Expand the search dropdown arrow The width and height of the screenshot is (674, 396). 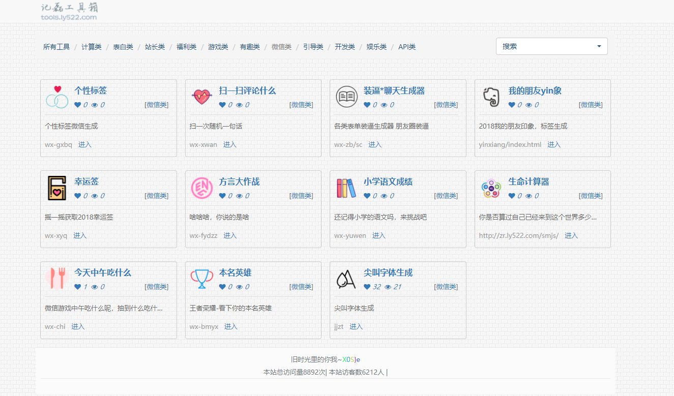[x=599, y=46]
